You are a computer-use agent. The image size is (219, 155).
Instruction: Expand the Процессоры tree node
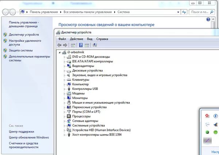(x=65, y=116)
